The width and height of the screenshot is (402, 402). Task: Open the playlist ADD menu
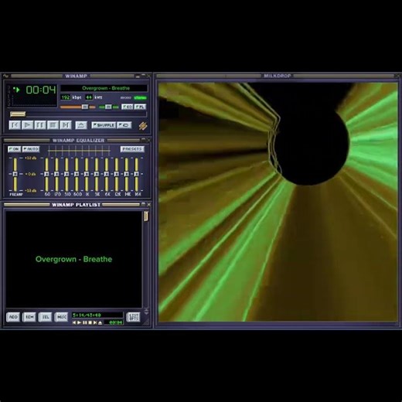[13, 317]
